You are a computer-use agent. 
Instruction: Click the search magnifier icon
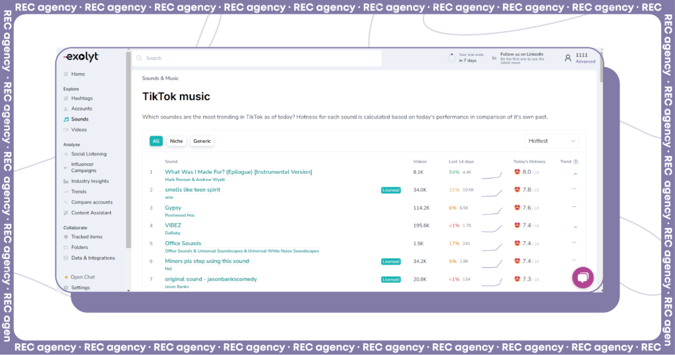[x=140, y=58]
